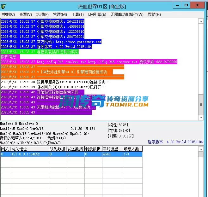Maximize the 热血世界01区 window

click(x=186, y=5)
